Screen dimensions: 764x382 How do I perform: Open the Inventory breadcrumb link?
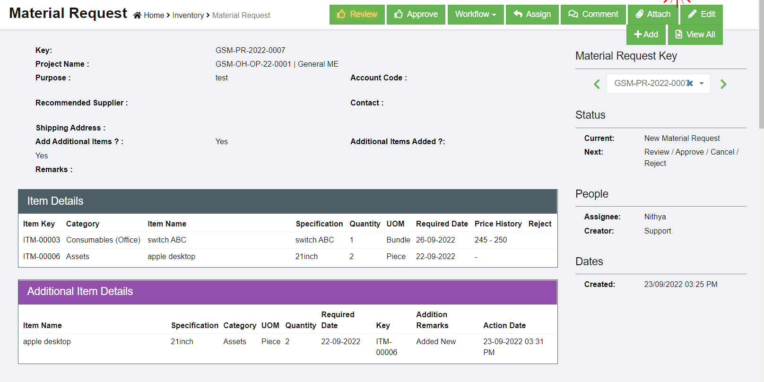click(x=188, y=15)
